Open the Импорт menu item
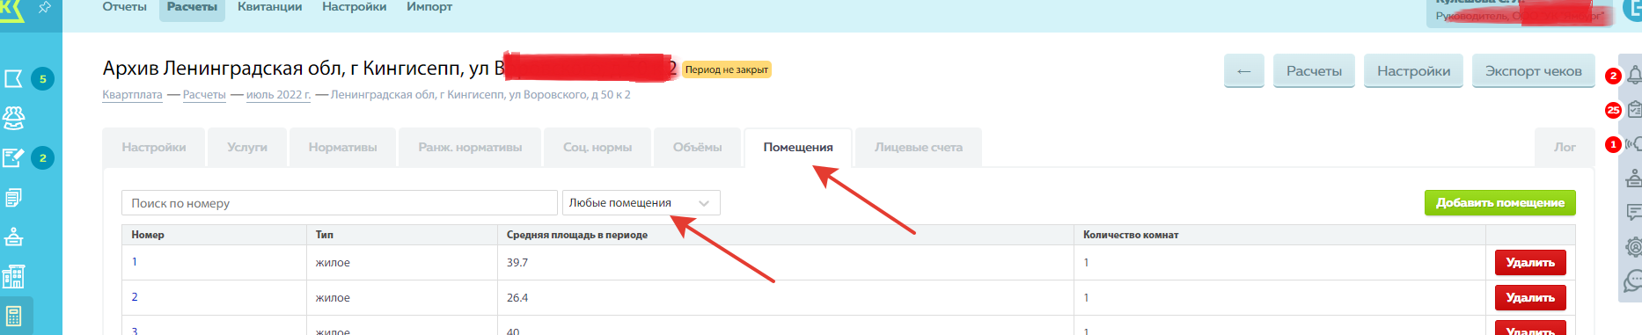1642x335 pixels. (x=429, y=7)
